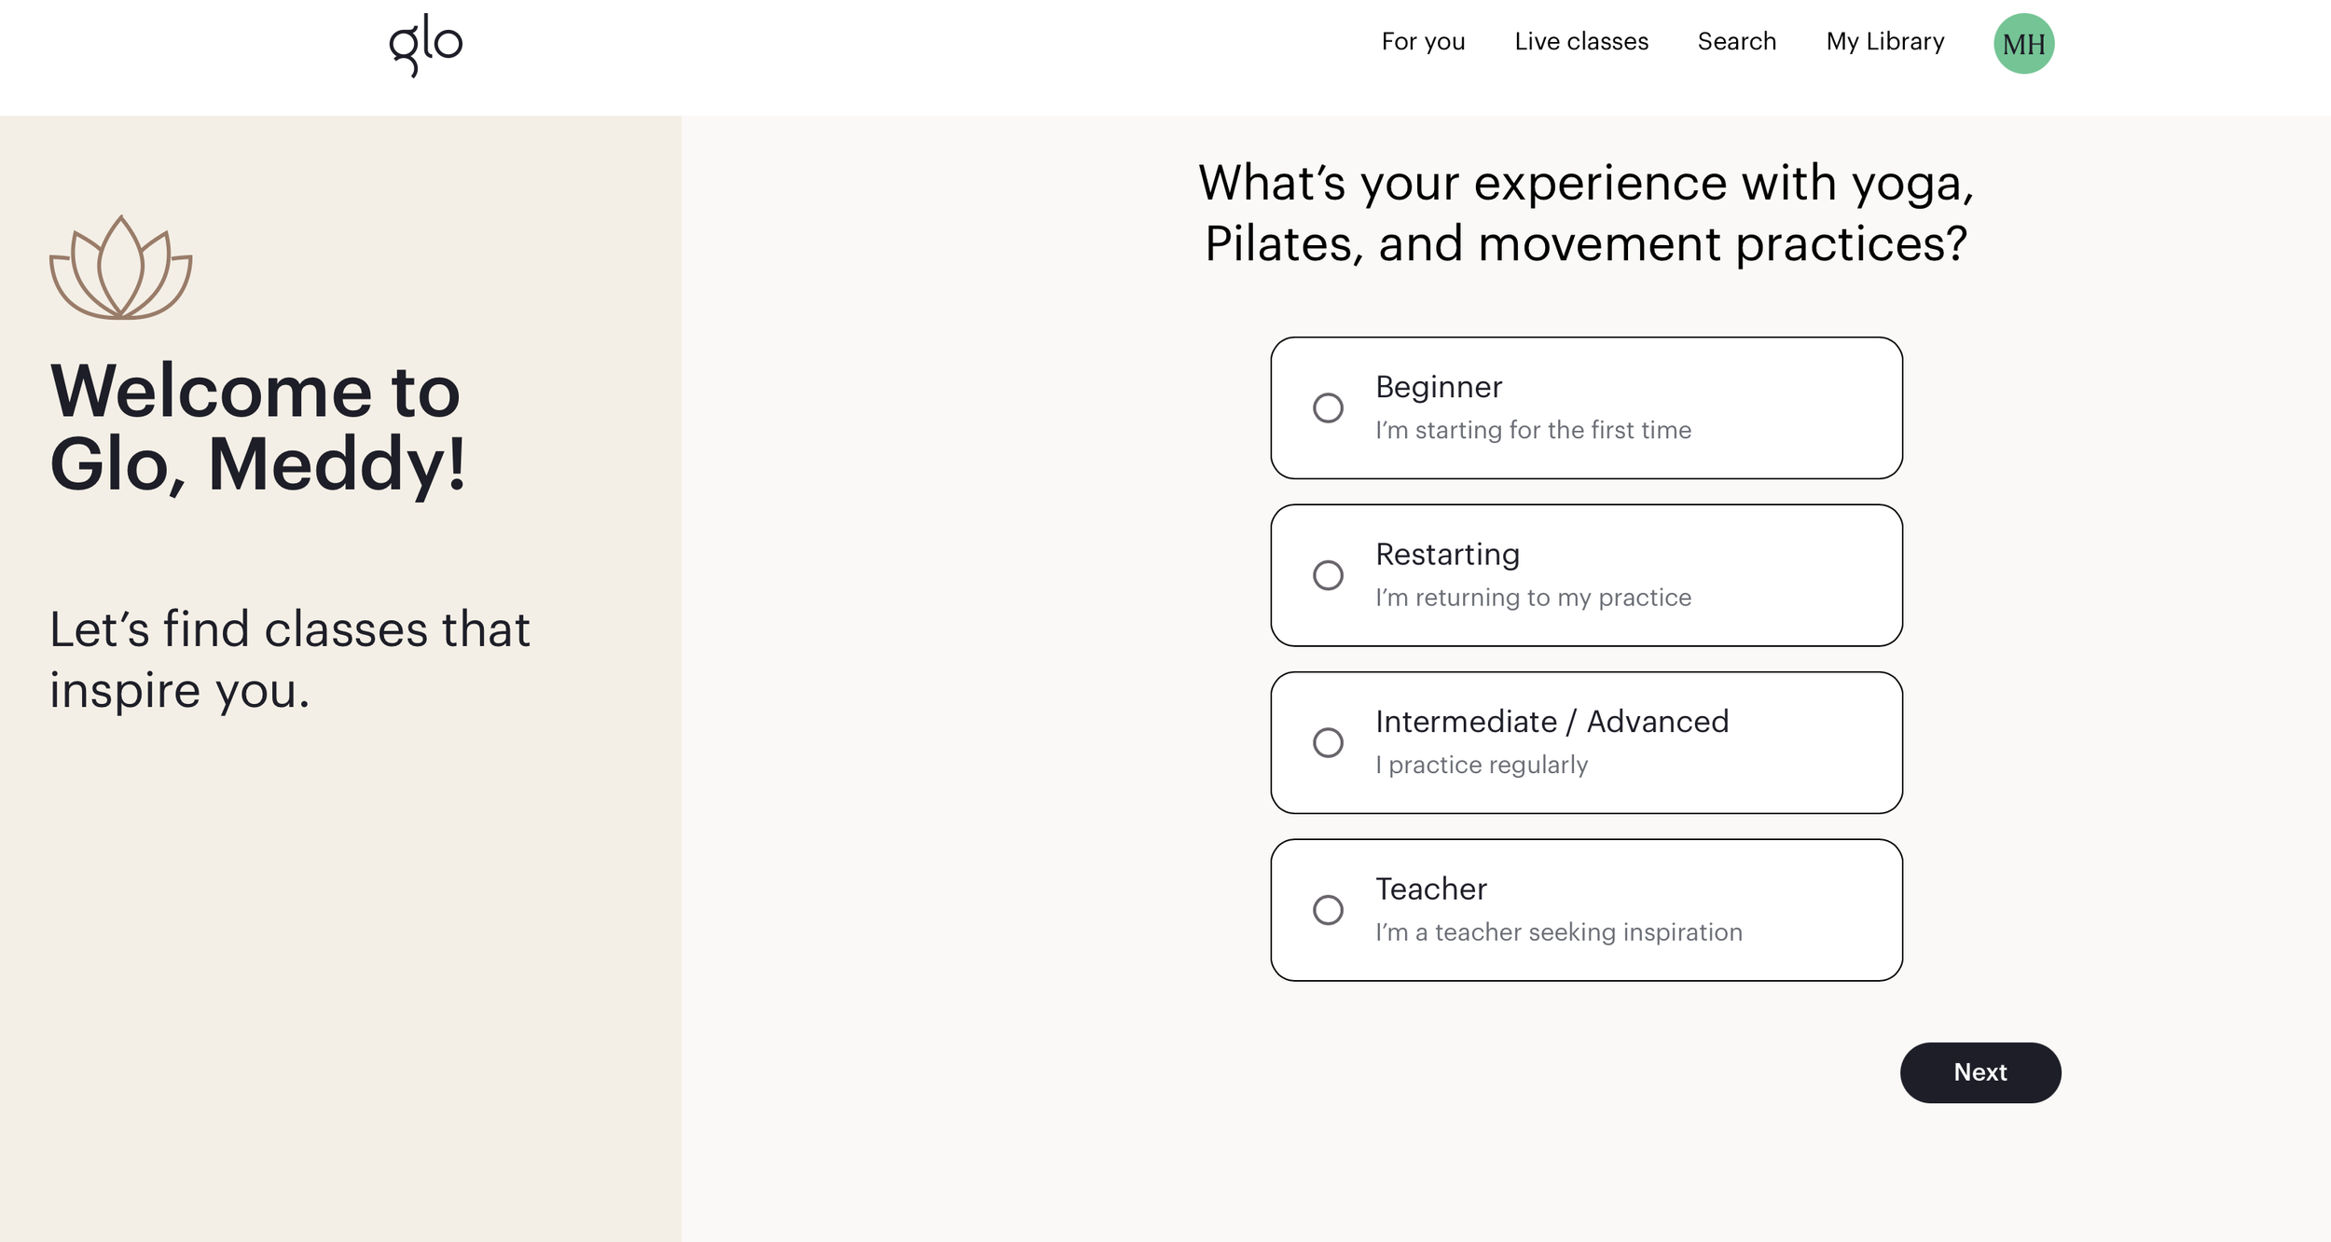Image resolution: width=2331 pixels, height=1242 pixels.
Task: Click the lotus flower icon
Action: pos(121,268)
